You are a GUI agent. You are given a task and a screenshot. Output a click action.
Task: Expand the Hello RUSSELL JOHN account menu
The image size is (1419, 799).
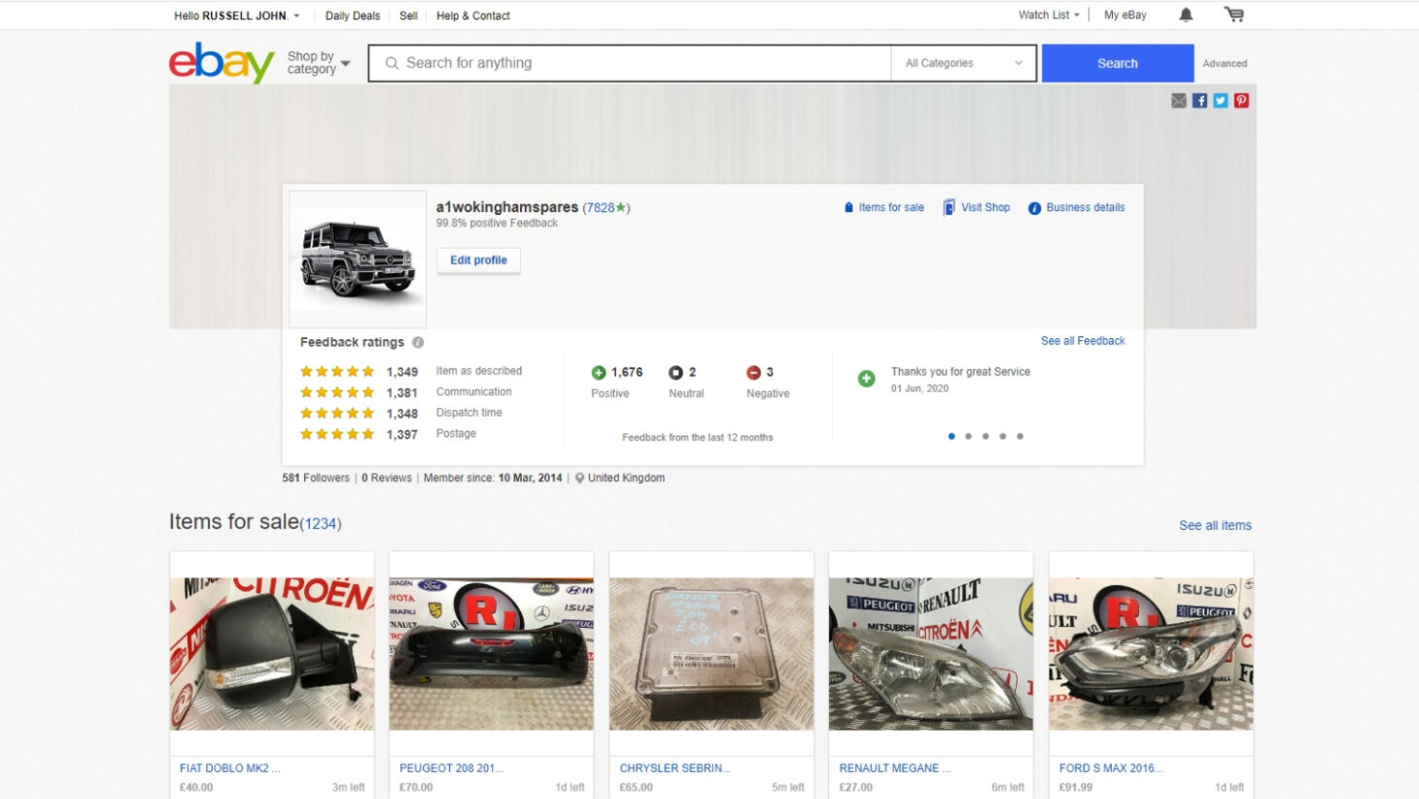tap(233, 15)
